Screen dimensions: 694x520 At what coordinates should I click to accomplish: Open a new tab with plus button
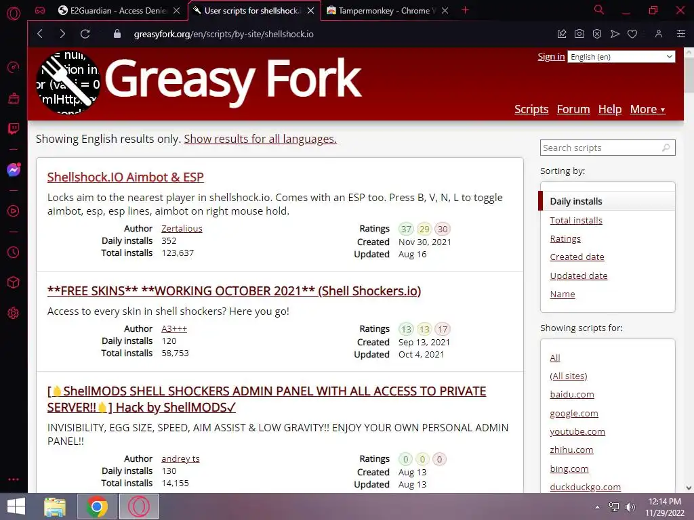point(465,10)
